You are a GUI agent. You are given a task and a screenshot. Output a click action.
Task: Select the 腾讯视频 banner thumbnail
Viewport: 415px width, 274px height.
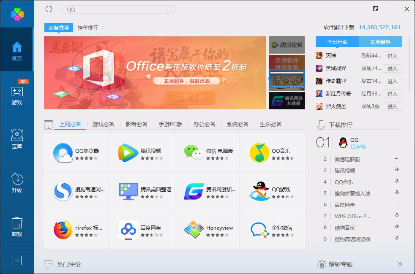(x=287, y=45)
